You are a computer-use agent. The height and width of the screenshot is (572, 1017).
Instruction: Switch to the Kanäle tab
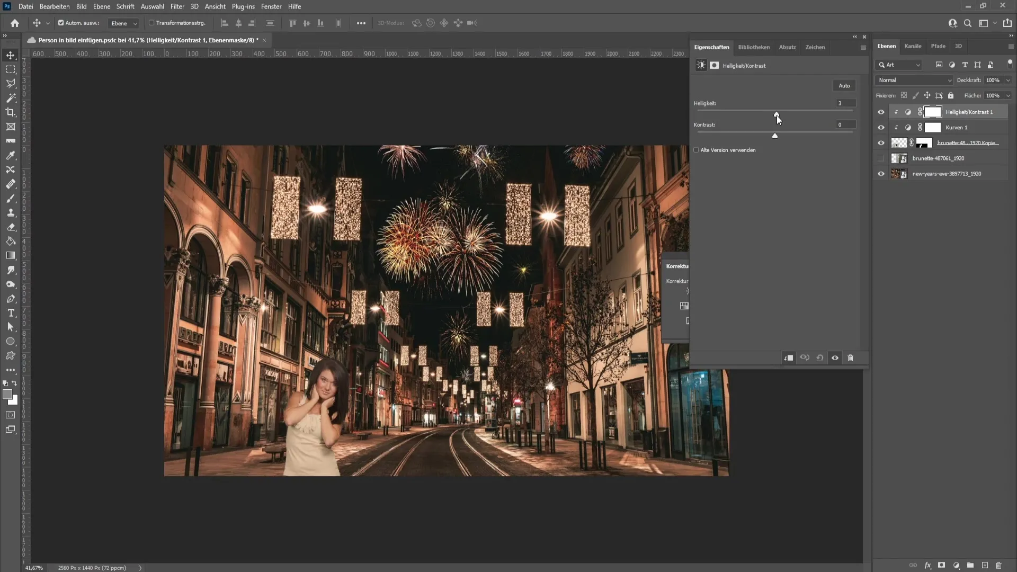[x=913, y=46]
